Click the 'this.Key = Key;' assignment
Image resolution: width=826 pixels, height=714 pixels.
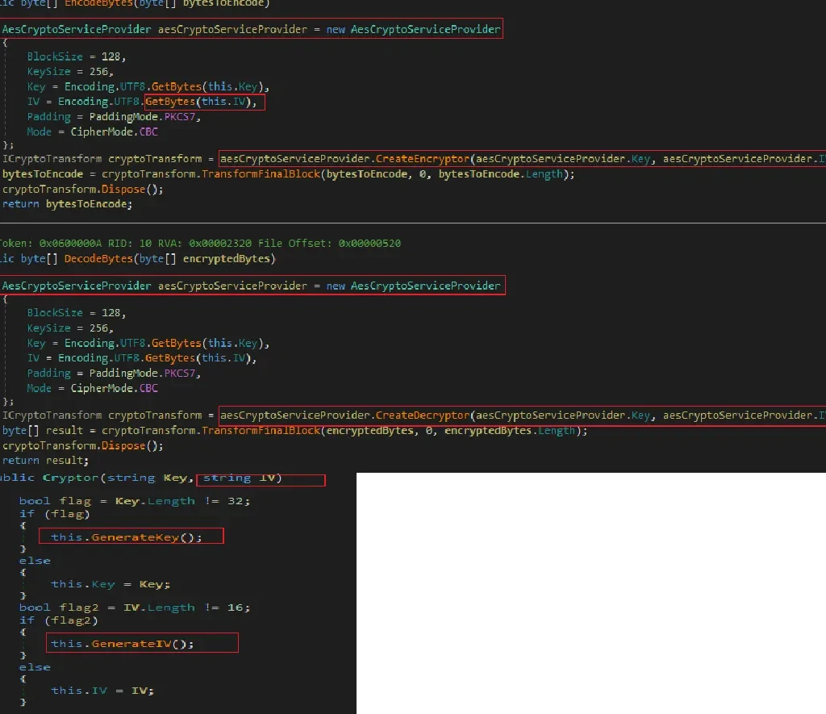tap(111, 584)
